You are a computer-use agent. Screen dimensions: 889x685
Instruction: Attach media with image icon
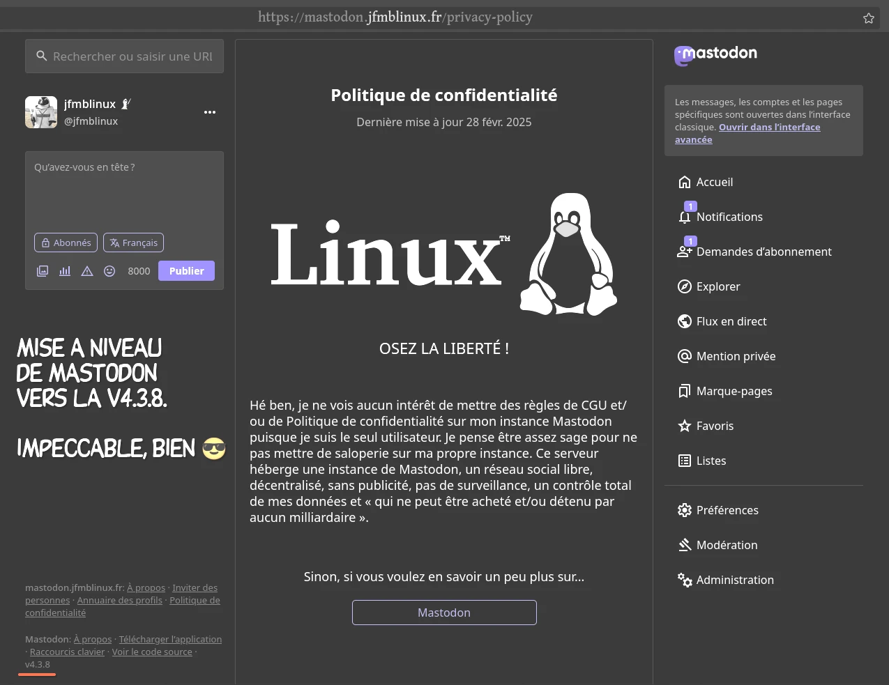coord(43,271)
